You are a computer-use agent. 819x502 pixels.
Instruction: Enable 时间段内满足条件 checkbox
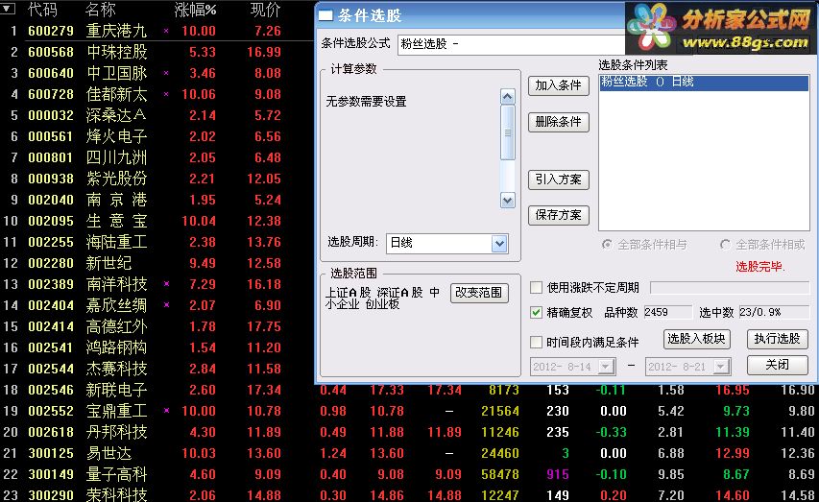(536, 342)
